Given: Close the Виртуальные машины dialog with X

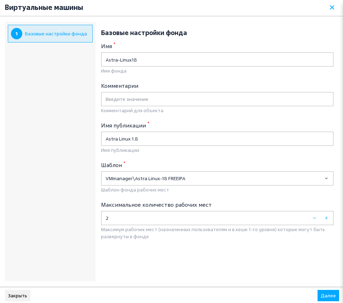Looking at the screenshot, I should (x=332, y=7).
